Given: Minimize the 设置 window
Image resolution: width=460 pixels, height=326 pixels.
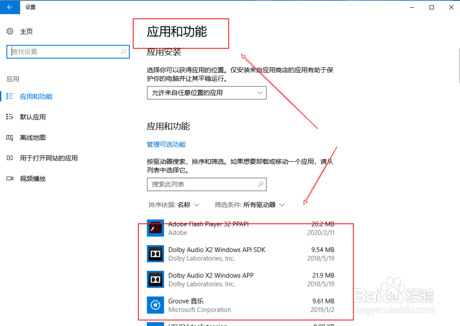Looking at the screenshot, I should [412, 7].
